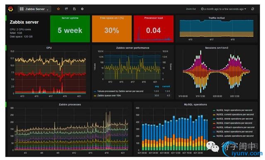265x160 pixels.
Task: Open the time range picker
Action: pyautogui.click(x=224, y=9)
